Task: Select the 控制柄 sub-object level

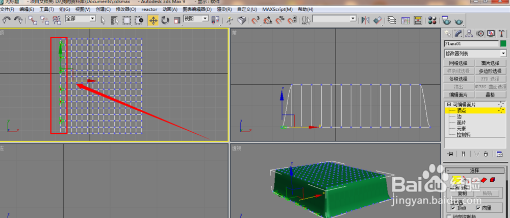Action: [464, 134]
